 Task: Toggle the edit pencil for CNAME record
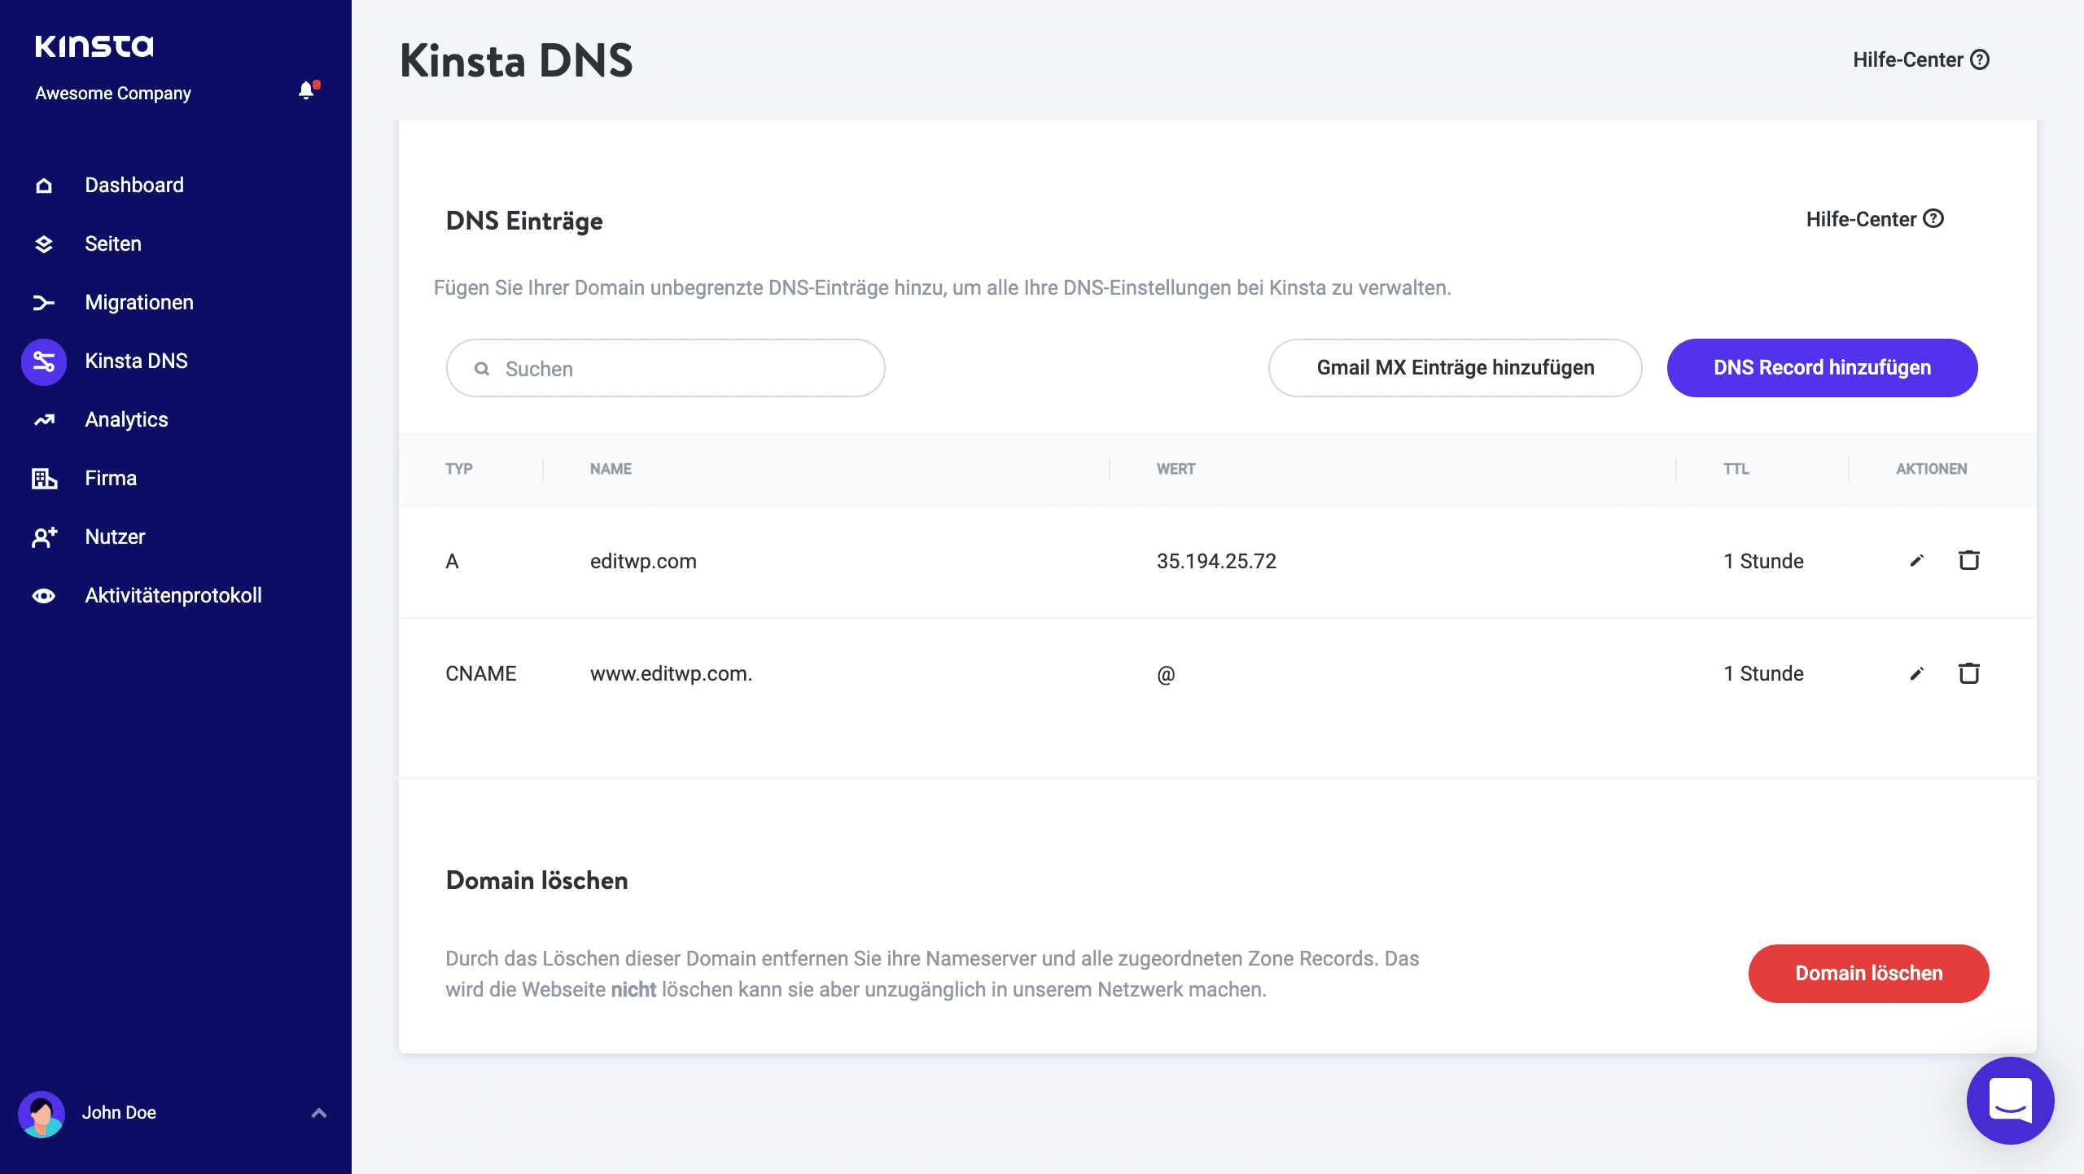point(1916,673)
